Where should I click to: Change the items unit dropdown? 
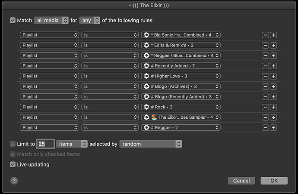[71, 144]
